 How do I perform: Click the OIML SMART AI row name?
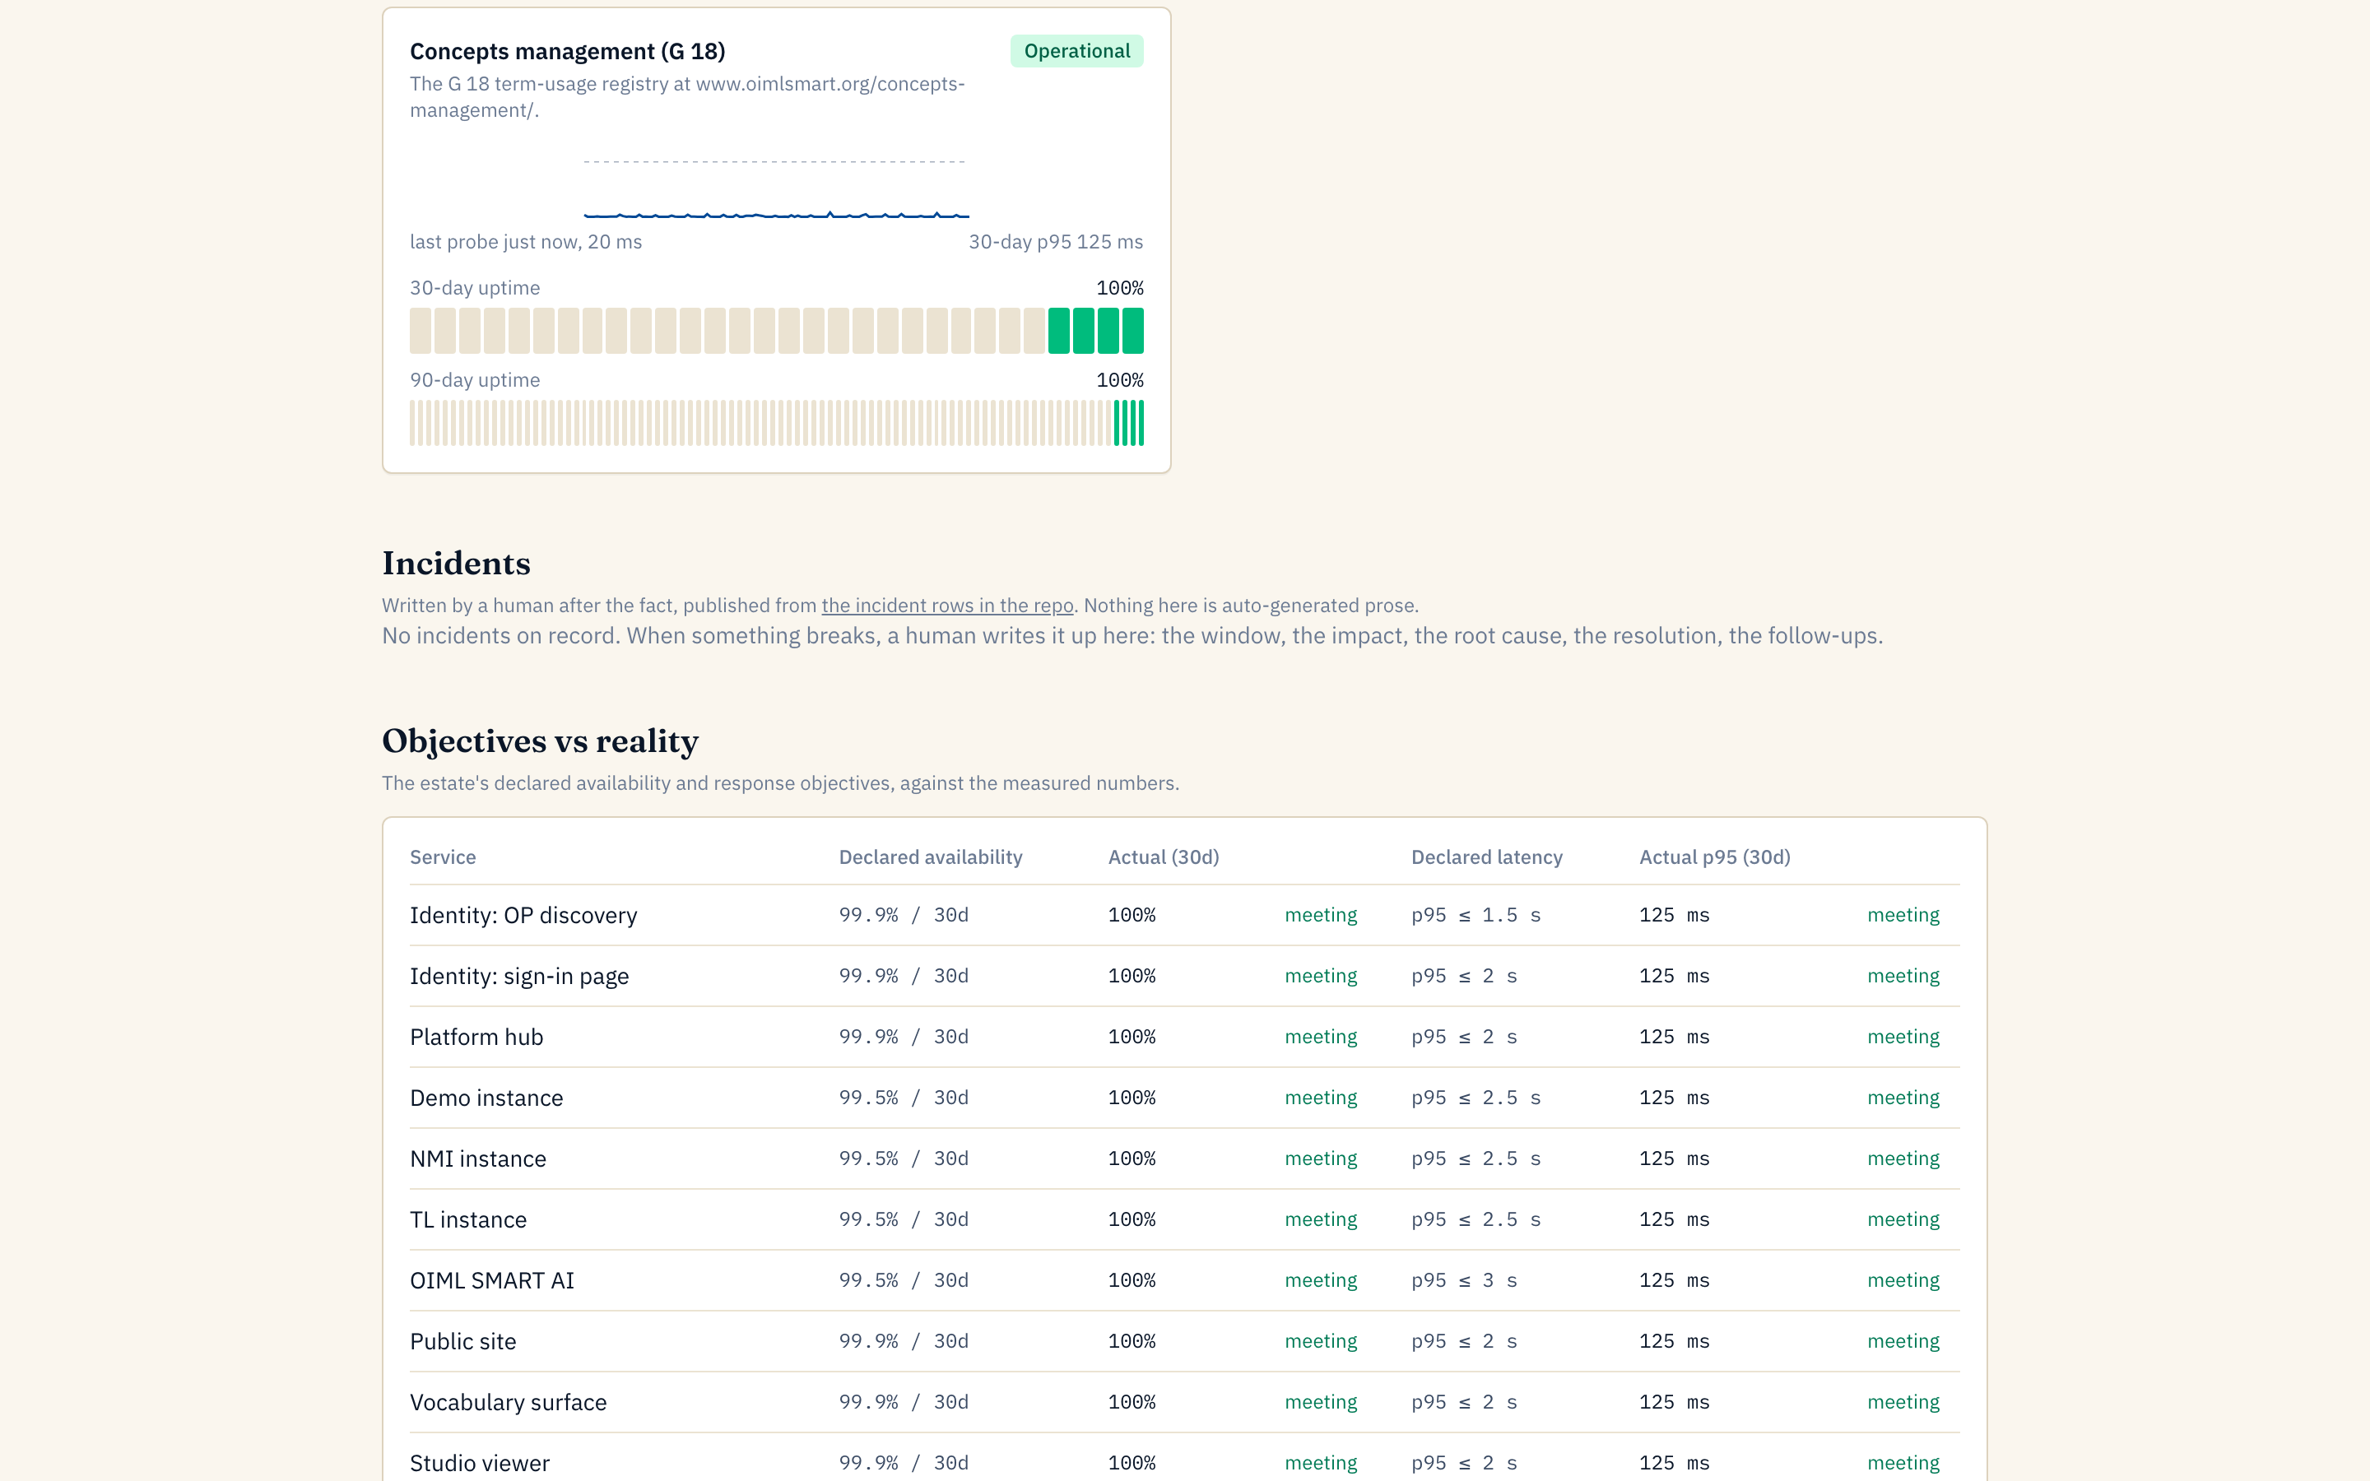coord(491,1280)
